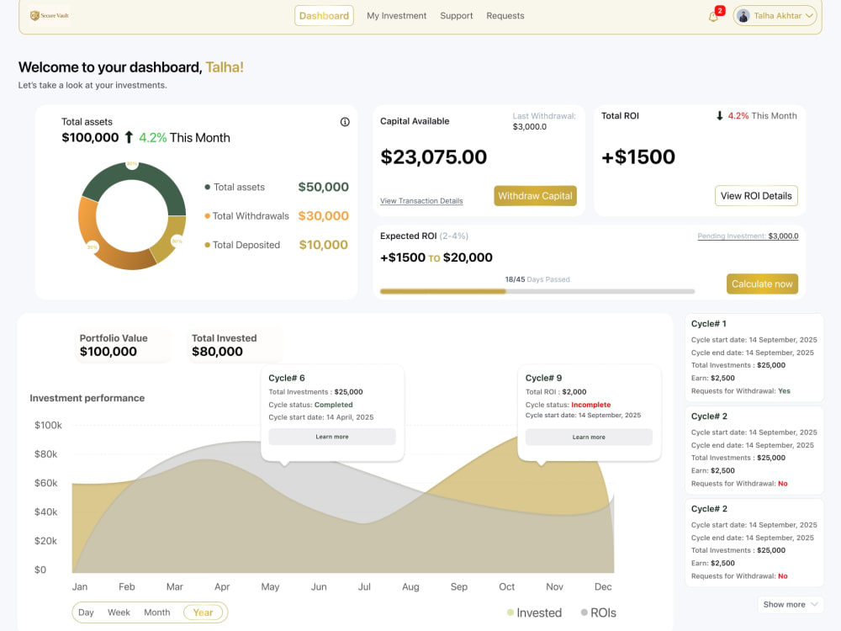Screen dimensions: 841x631
Task: Select the Month chart range
Action: 156,612
